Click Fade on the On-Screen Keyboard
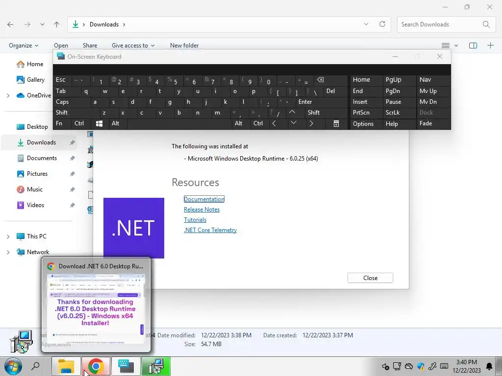Viewport: 502px width, 376px height. pyautogui.click(x=433, y=123)
